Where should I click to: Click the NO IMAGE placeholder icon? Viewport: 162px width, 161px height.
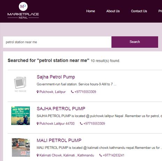pos(20,84)
